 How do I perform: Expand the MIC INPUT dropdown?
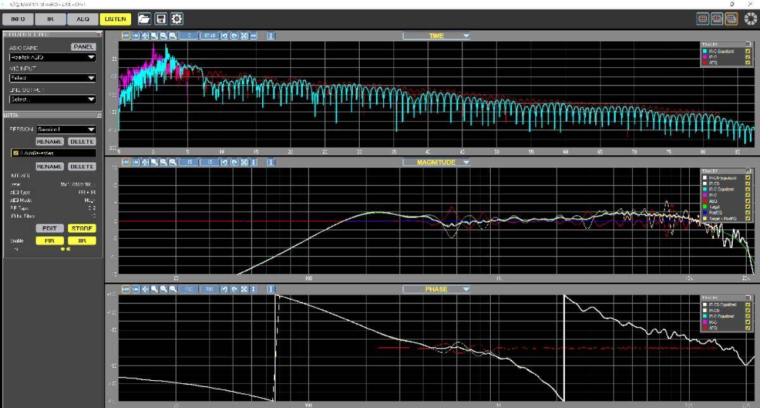pyautogui.click(x=52, y=79)
